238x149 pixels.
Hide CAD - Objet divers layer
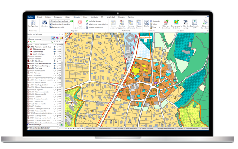55,61
